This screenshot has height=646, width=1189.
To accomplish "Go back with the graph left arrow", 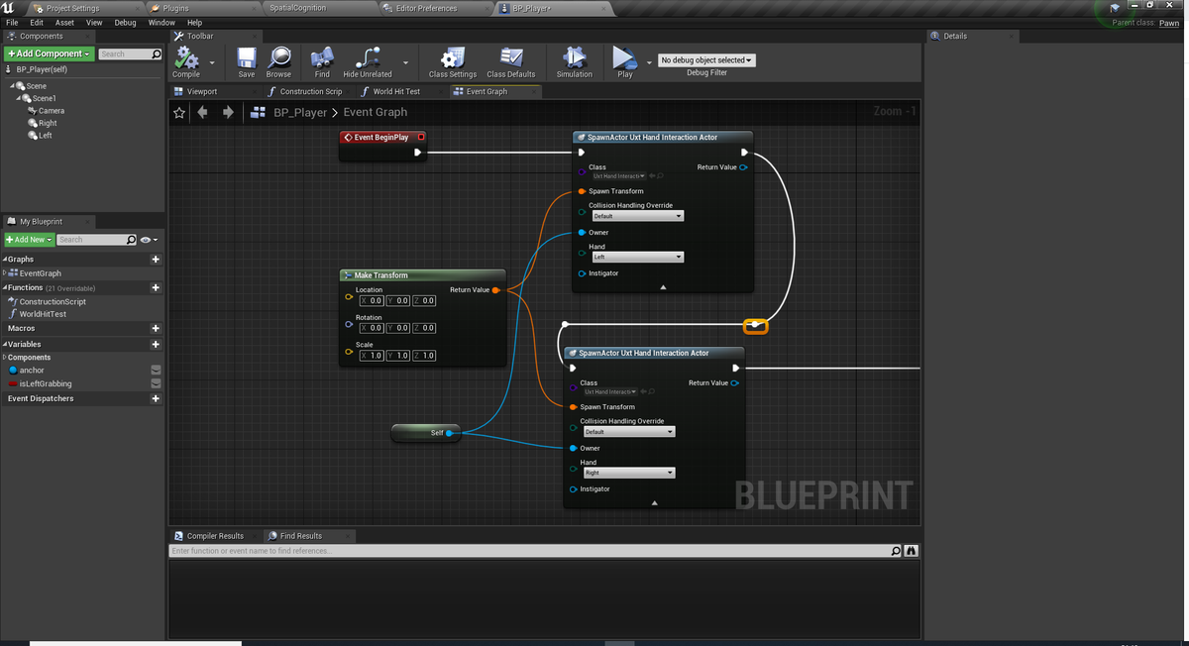I will click(x=203, y=112).
